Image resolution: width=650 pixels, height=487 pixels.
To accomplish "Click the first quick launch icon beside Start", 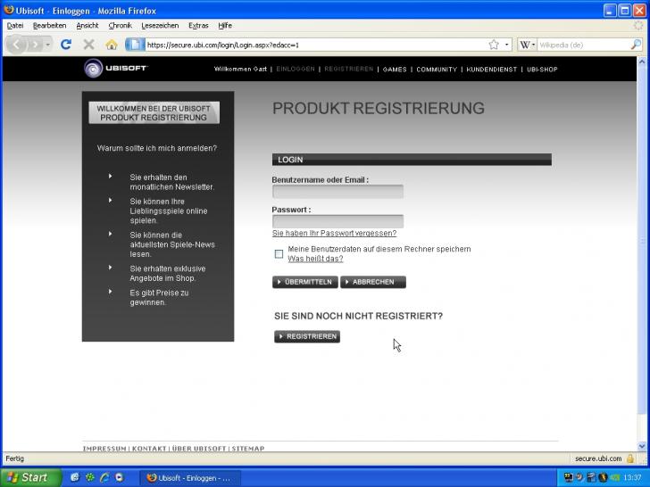I will [75, 477].
